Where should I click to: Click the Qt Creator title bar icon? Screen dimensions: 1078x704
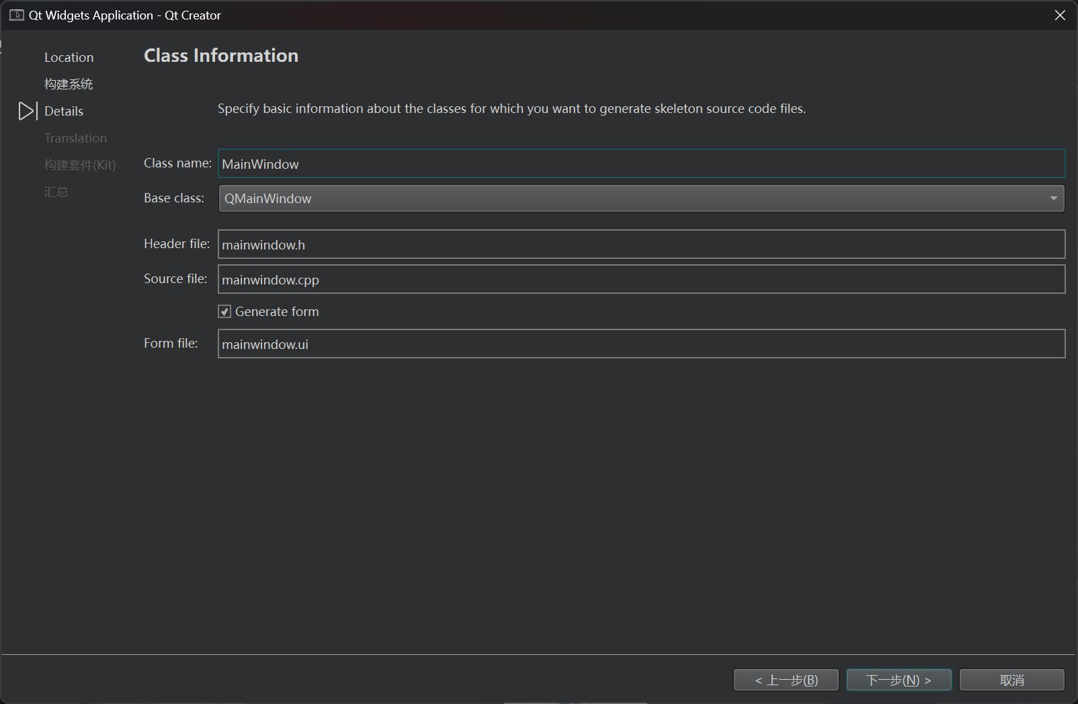(17, 15)
